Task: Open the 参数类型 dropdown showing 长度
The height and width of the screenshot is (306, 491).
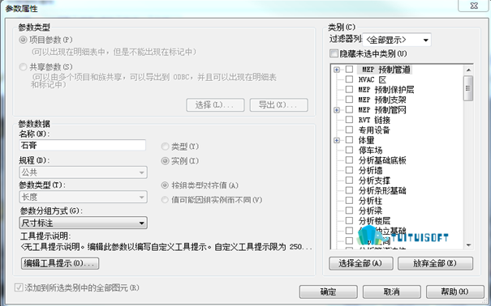Action: [83, 197]
